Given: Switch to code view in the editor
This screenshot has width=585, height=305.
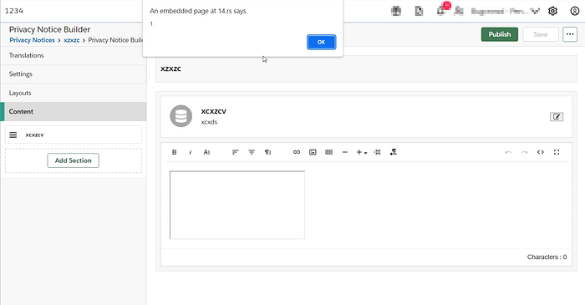Looking at the screenshot, I should [540, 152].
